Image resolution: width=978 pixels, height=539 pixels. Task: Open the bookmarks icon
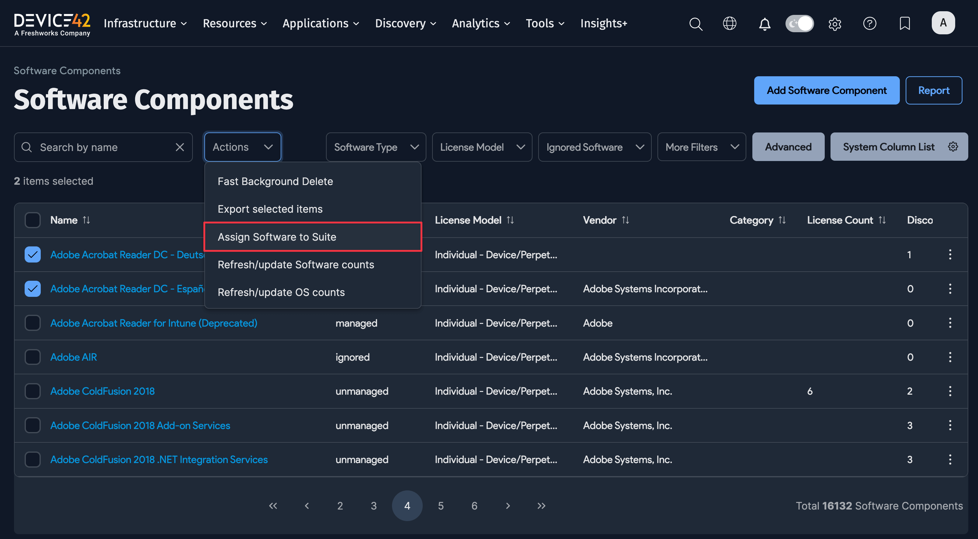905,23
